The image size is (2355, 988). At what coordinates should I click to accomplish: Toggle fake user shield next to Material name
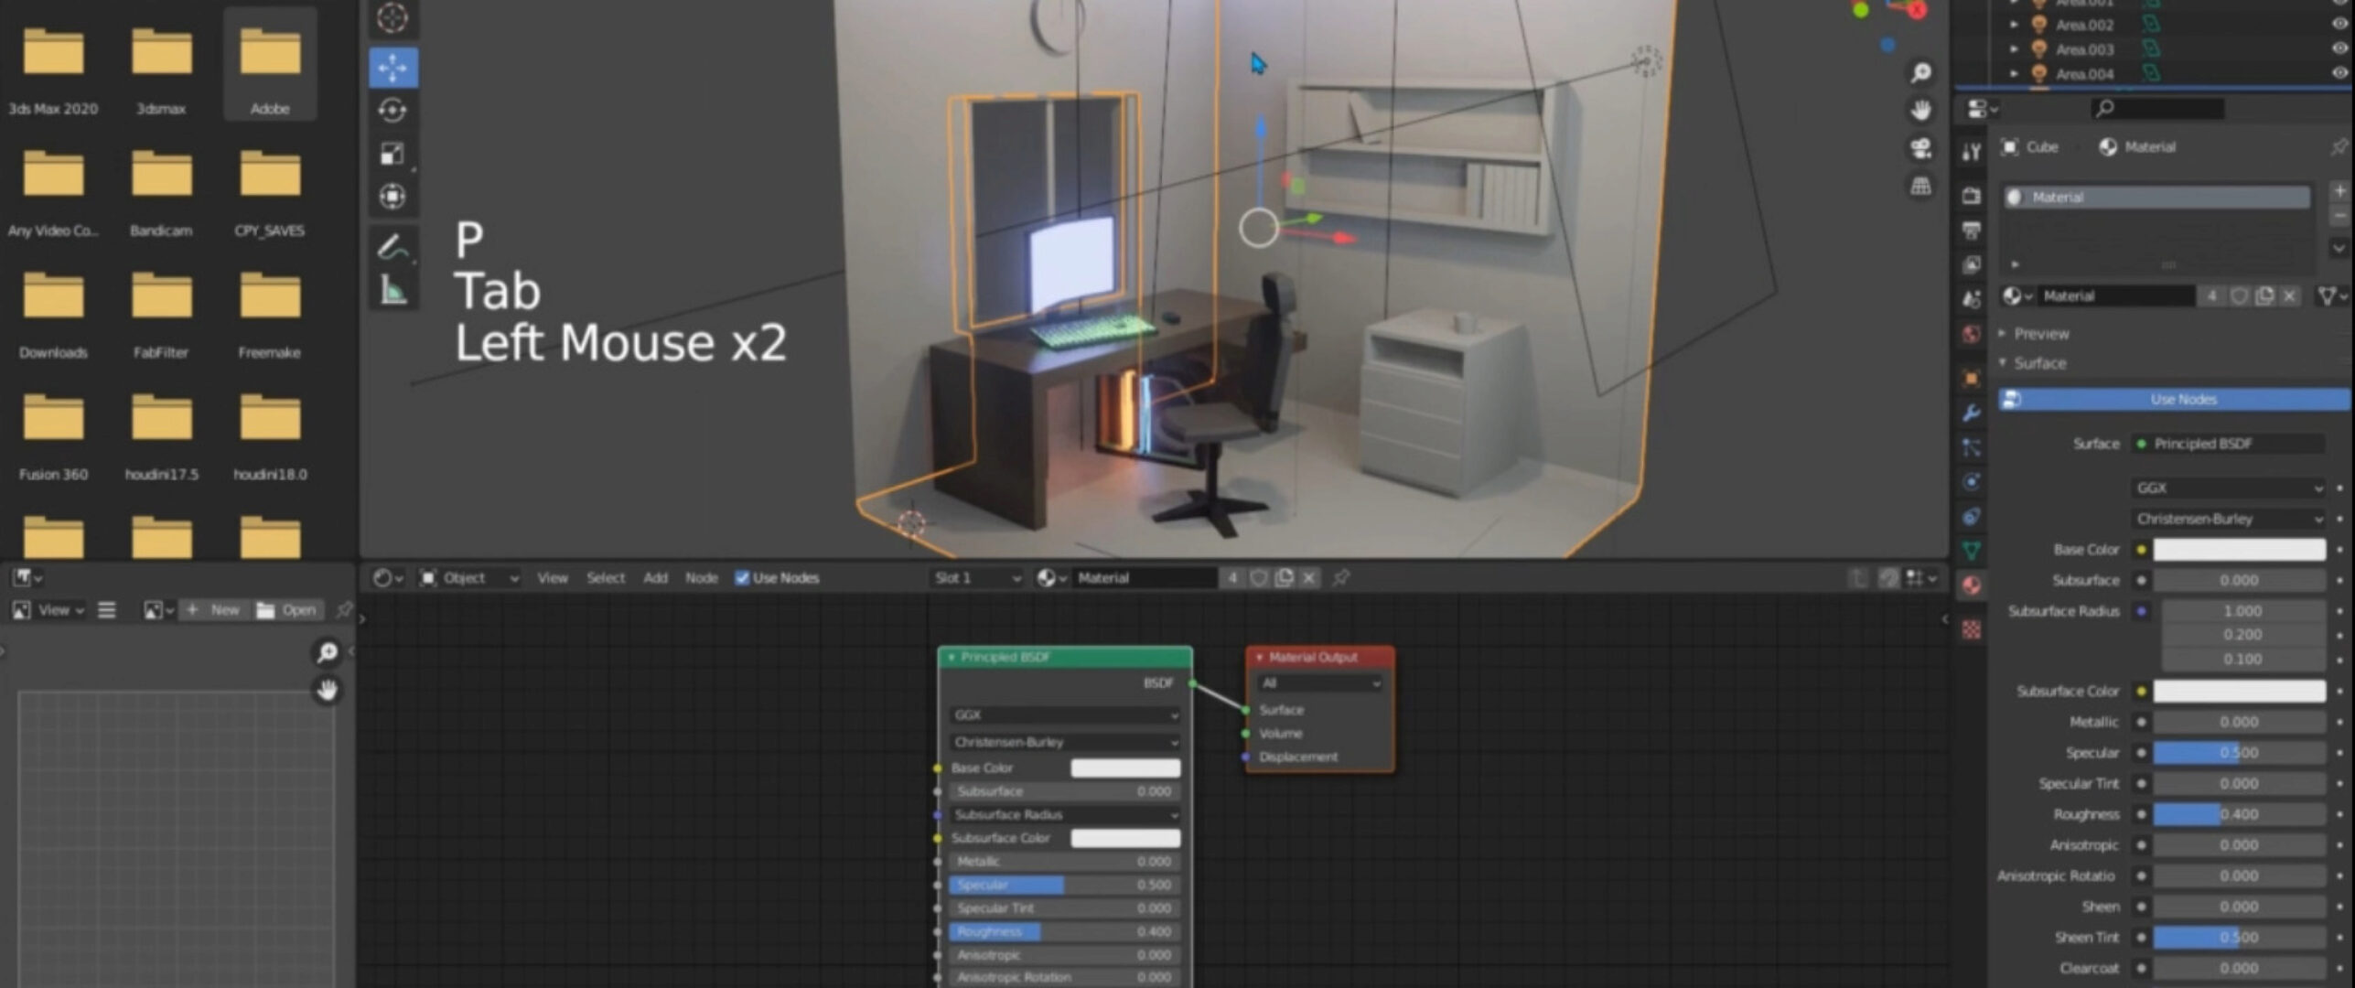pyautogui.click(x=2239, y=295)
